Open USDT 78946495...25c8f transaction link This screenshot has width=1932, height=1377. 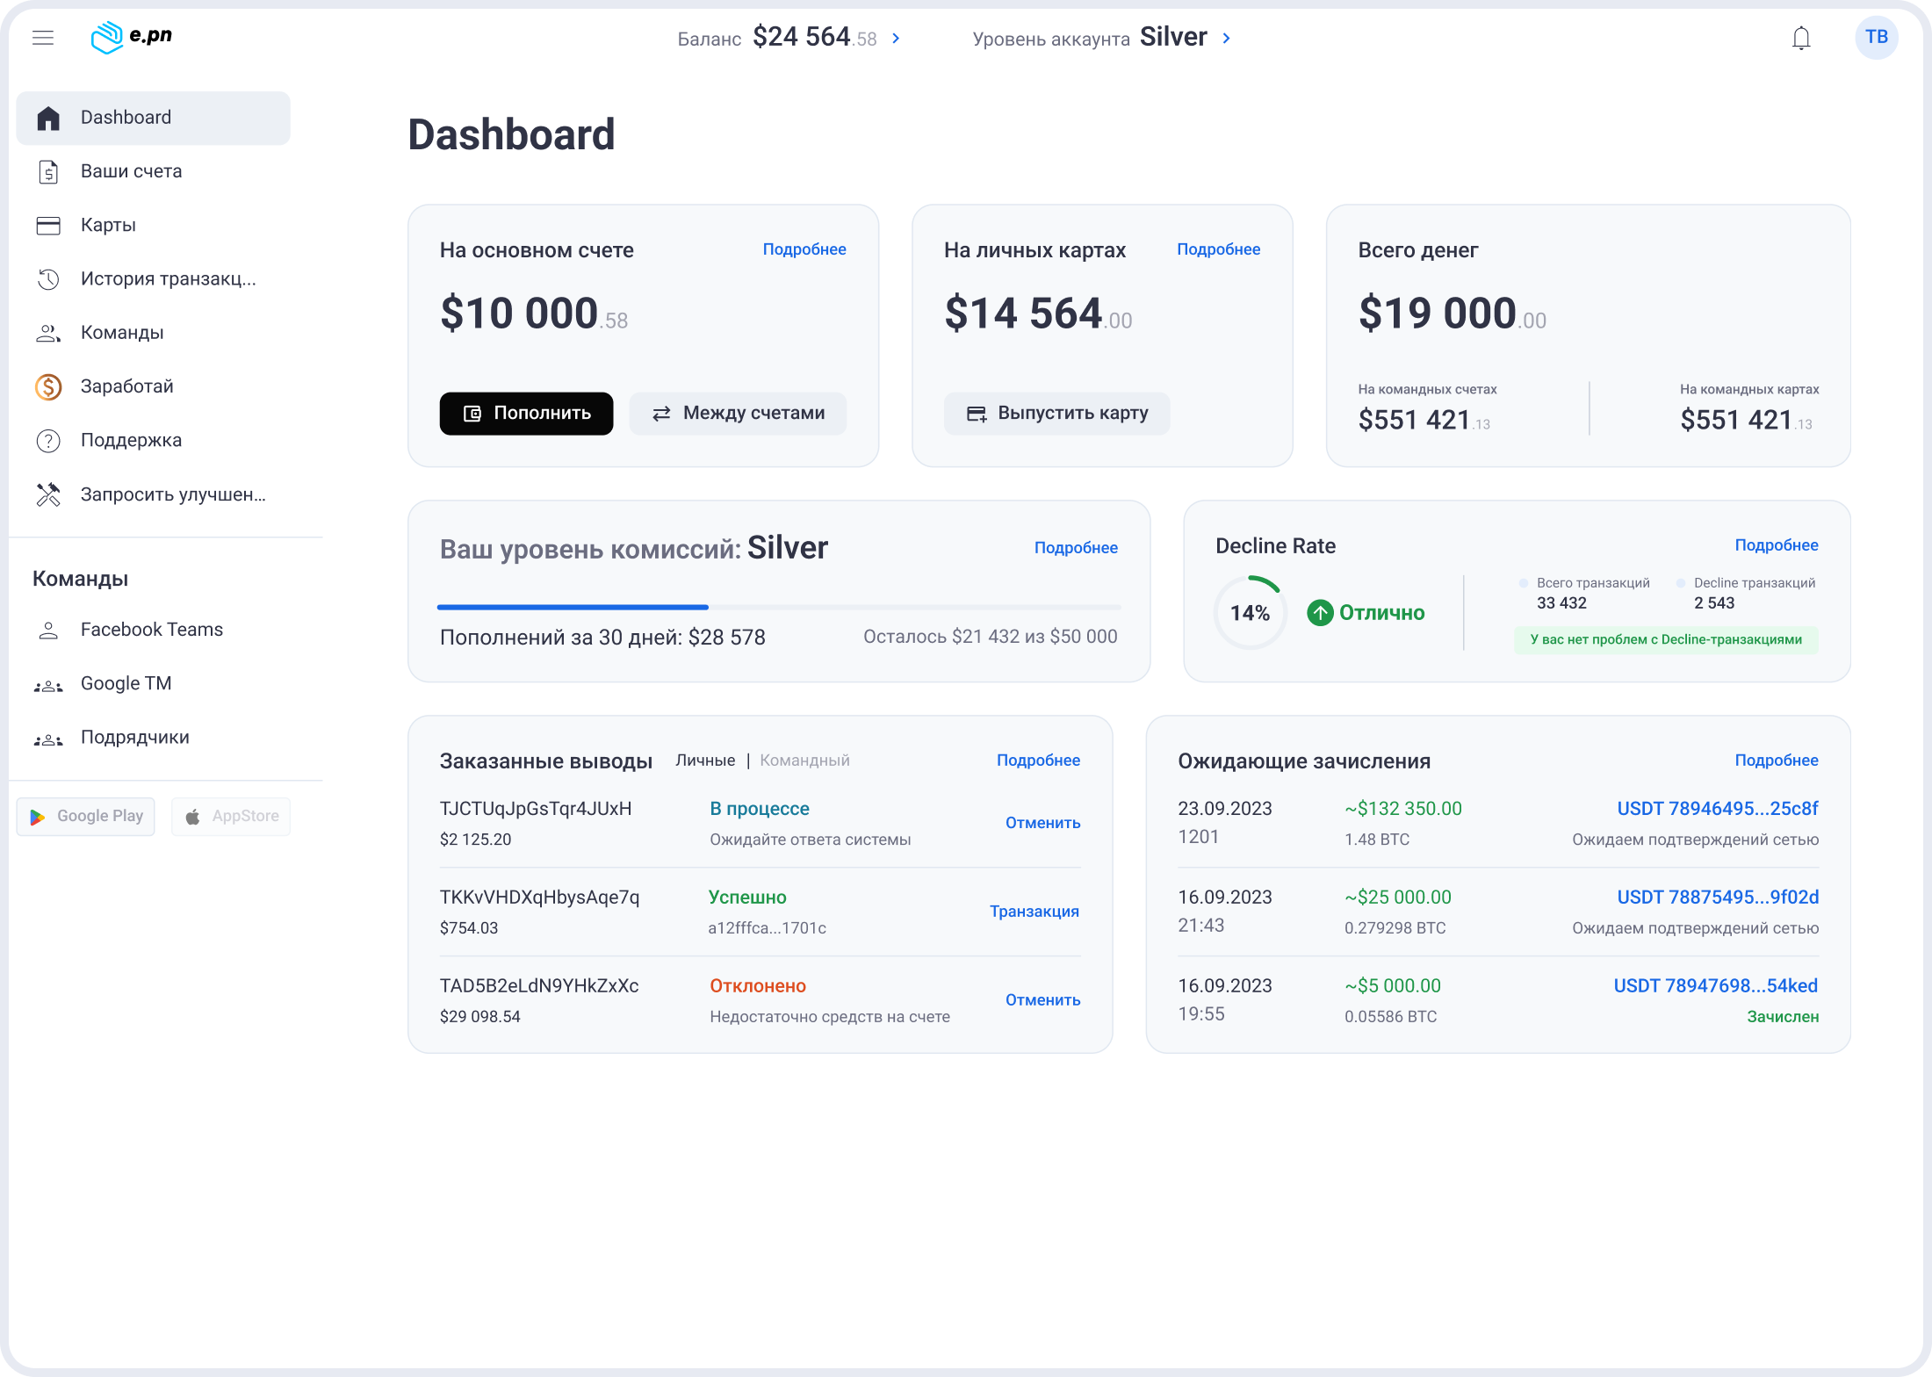[1718, 809]
